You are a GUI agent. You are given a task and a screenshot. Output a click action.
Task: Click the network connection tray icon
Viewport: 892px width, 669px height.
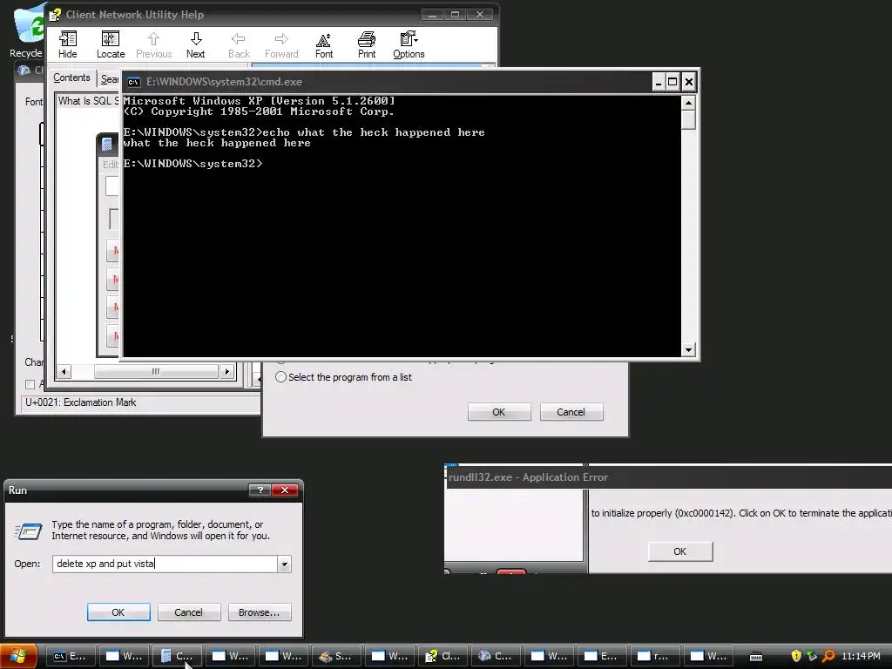(x=812, y=656)
